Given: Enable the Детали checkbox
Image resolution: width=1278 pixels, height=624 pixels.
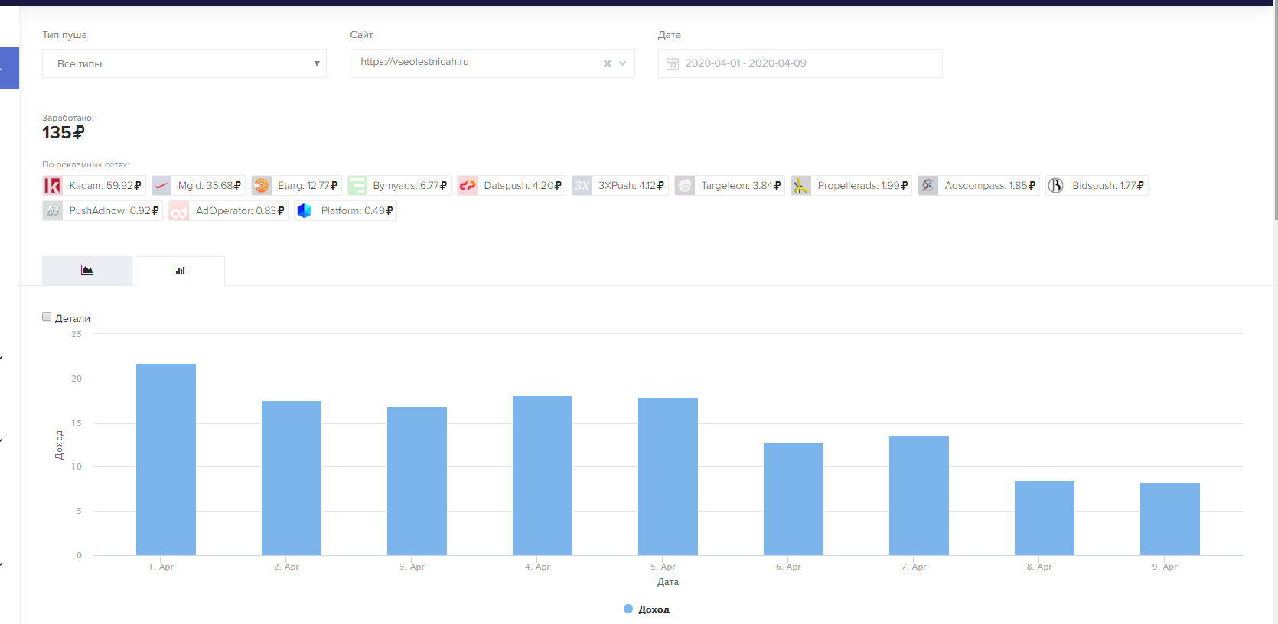Looking at the screenshot, I should click(x=47, y=317).
